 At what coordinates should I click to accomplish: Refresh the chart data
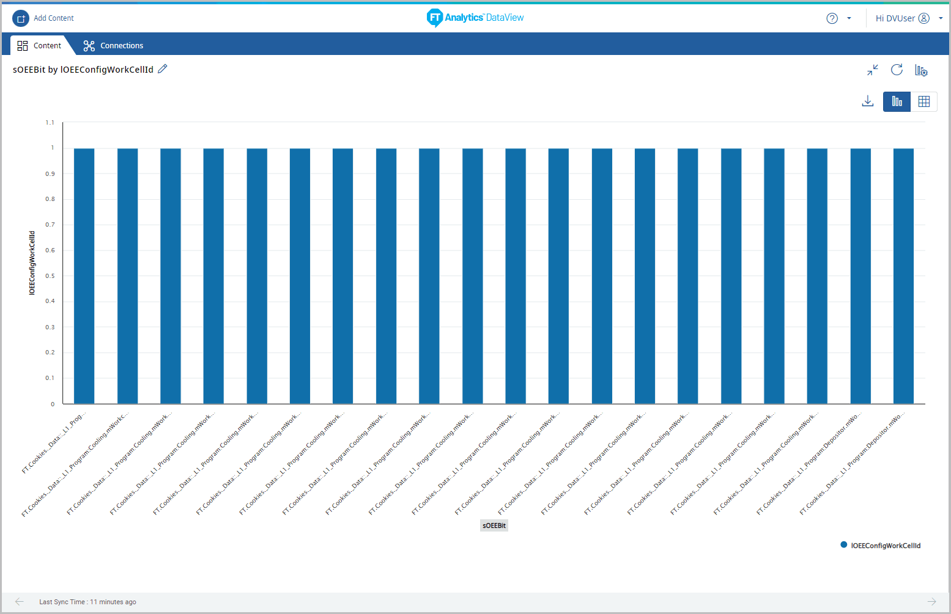coord(897,70)
